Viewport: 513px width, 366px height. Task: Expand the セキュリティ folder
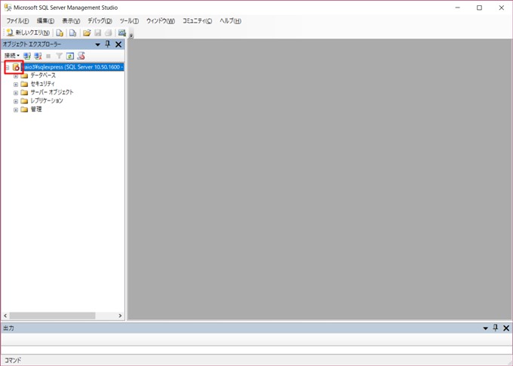point(16,85)
